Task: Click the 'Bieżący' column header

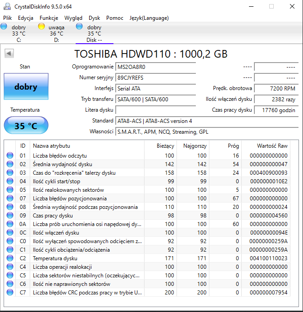Action: (x=161, y=146)
